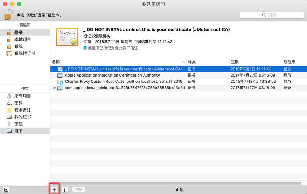Select the 系统 keychain
Viewport: 307px width, 194px height.
point(25,46)
